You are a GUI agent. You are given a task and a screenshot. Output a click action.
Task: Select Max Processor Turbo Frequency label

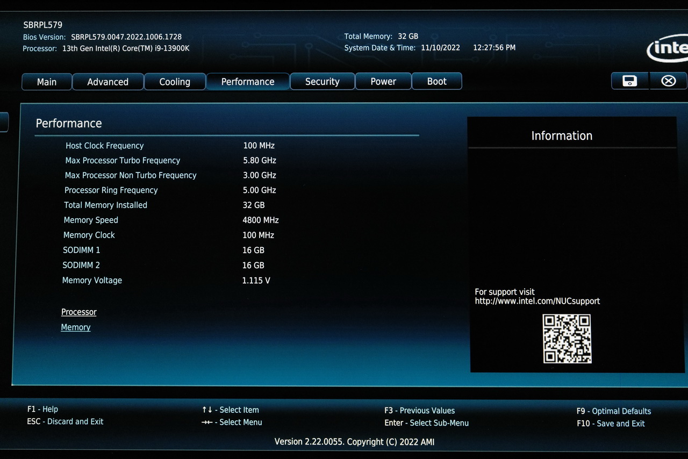[x=123, y=160]
